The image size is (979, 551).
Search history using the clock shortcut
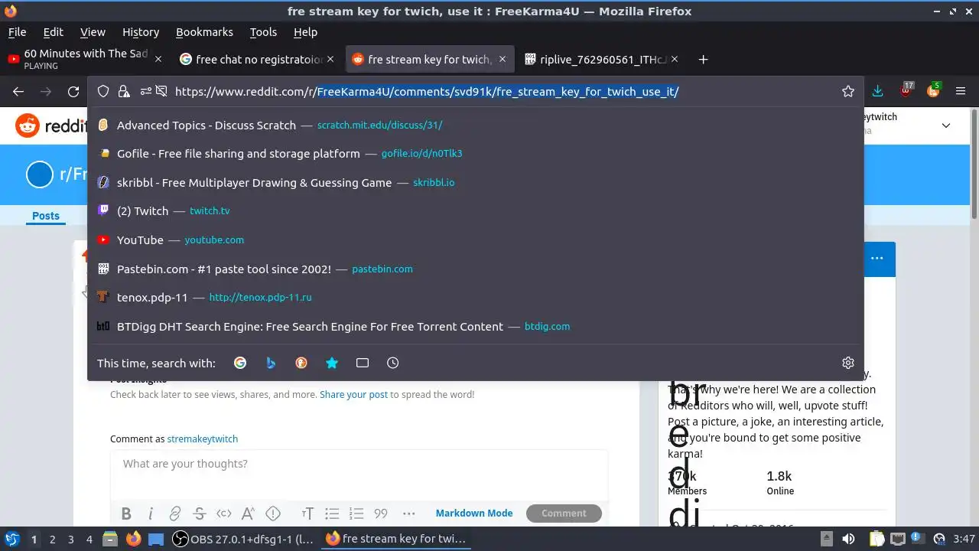pos(393,363)
